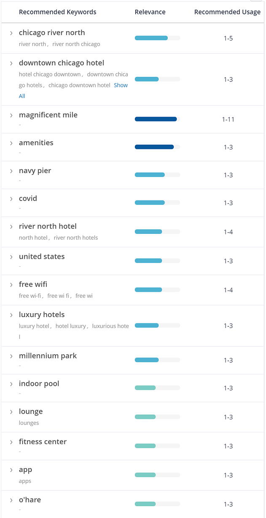Expand the lounge keyword row

[11, 412]
